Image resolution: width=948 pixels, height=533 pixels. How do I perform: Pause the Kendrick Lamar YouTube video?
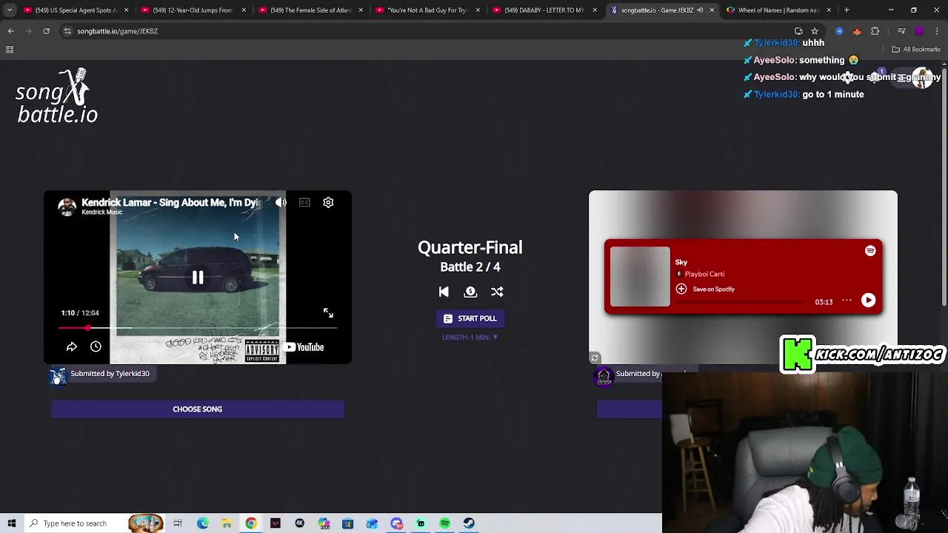(x=198, y=278)
